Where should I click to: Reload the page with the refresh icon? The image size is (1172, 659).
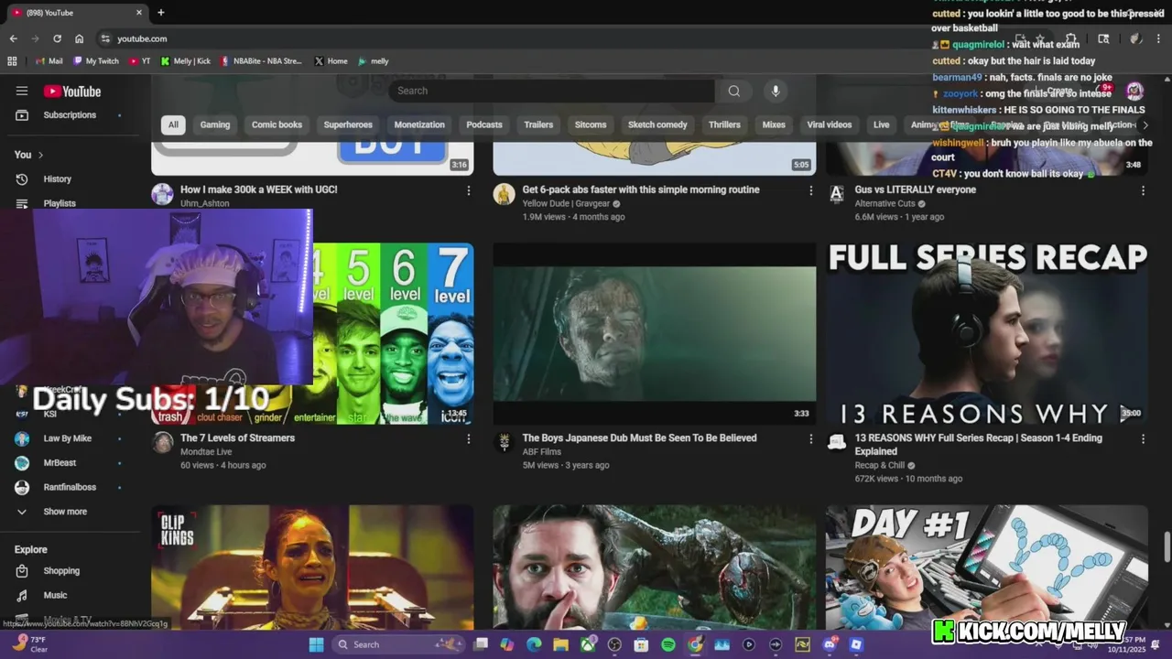(57, 38)
